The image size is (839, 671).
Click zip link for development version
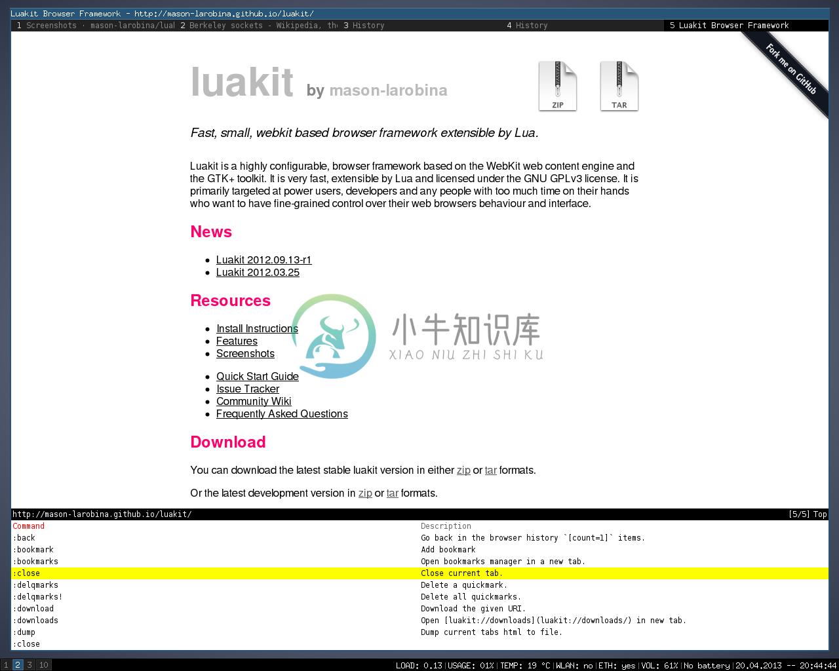pyautogui.click(x=365, y=493)
